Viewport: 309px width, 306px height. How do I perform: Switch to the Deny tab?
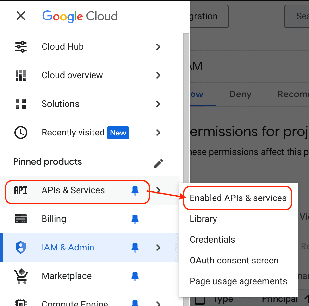pos(240,94)
